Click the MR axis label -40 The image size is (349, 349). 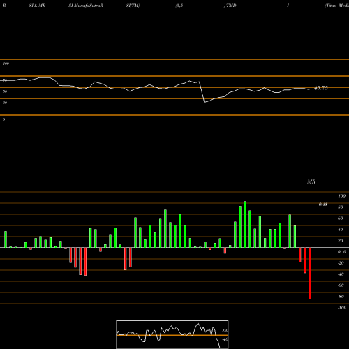click(341, 274)
